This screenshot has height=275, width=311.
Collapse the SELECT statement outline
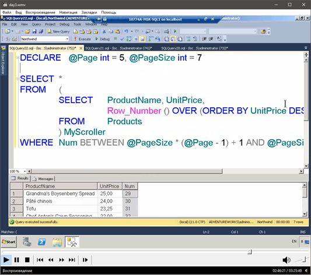click(x=18, y=79)
